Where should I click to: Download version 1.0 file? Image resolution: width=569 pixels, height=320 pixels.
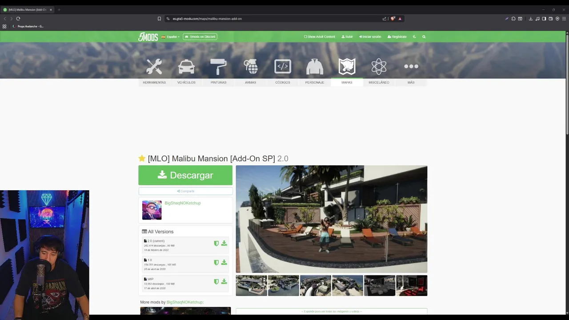point(224,262)
